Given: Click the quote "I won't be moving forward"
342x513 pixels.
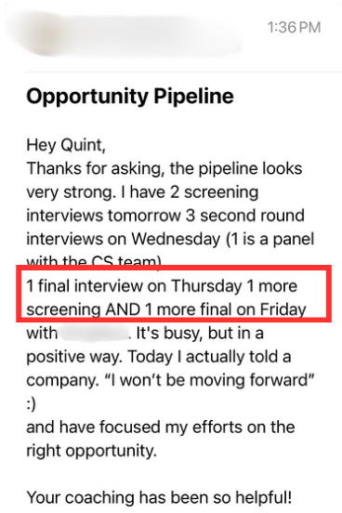Looking at the screenshot, I should [x=210, y=380].
